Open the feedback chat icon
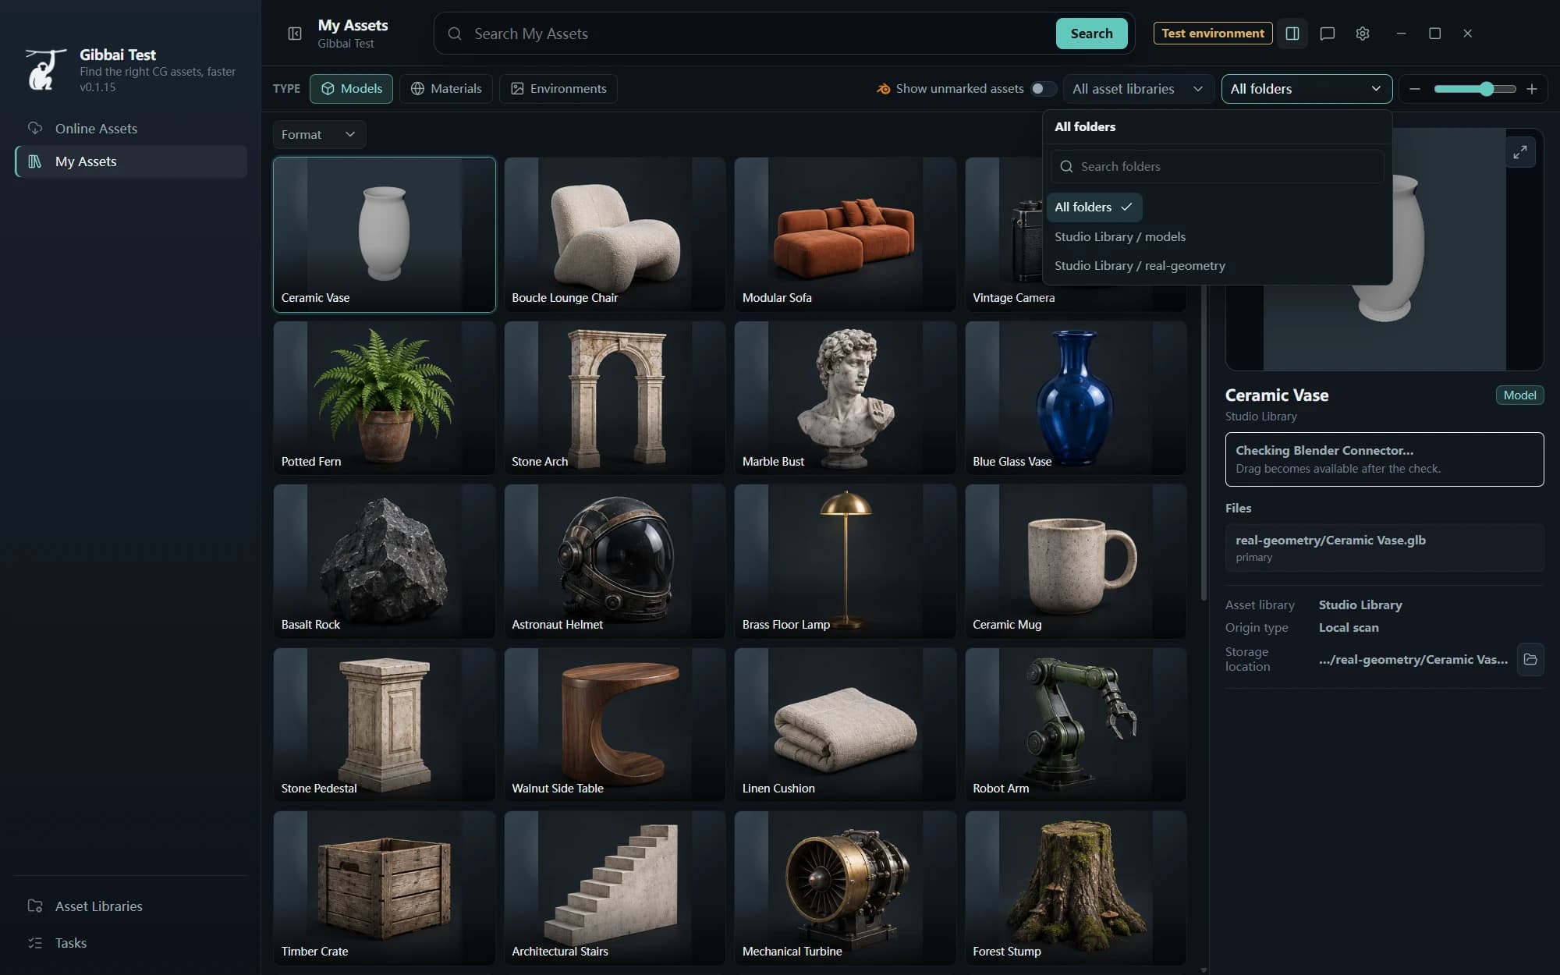The width and height of the screenshot is (1560, 975). click(x=1328, y=34)
